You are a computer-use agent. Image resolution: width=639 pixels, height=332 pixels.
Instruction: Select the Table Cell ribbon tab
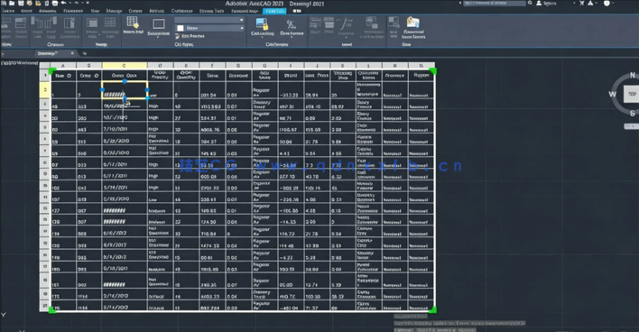[x=274, y=11]
